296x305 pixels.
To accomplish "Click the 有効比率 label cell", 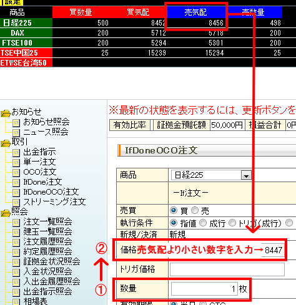I will pyautogui.click(x=130, y=125).
